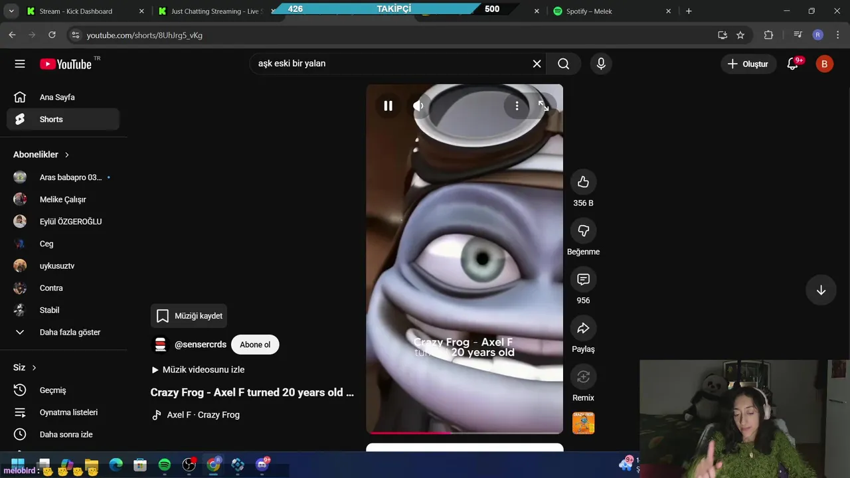The image size is (850, 478).
Task: Open the @sensercrds channel link
Action: pyautogui.click(x=201, y=345)
